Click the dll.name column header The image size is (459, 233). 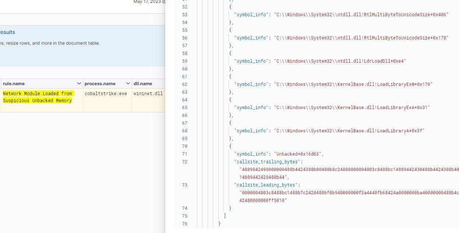point(143,84)
